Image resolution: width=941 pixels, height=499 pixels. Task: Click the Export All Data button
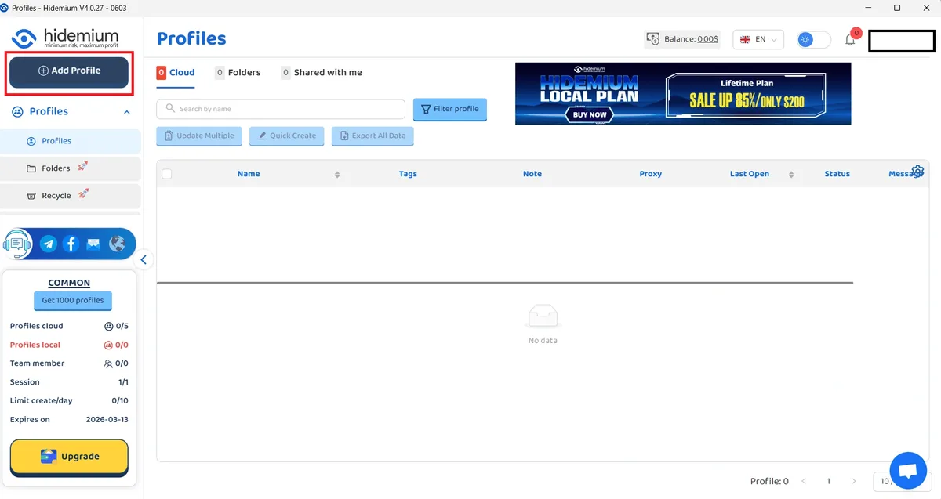(x=372, y=136)
